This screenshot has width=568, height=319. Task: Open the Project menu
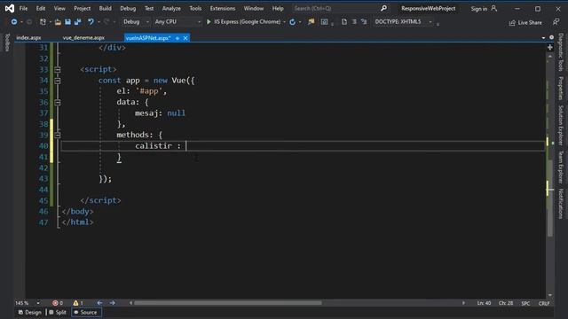(82, 8)
